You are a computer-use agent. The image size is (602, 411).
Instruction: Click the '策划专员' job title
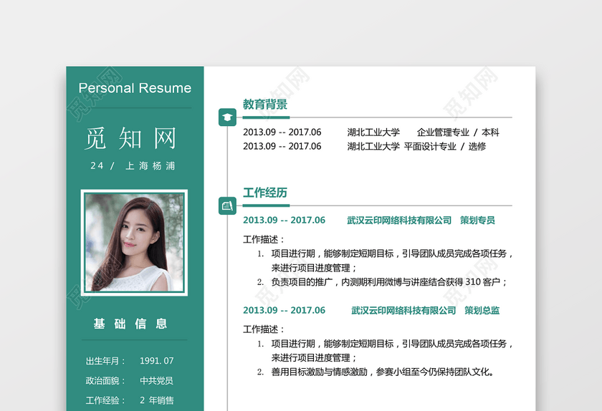point(477,221)
